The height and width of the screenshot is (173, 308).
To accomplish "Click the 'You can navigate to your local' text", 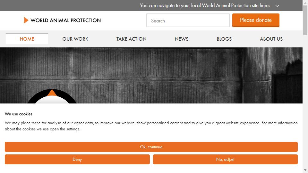I will pos(205,5).
